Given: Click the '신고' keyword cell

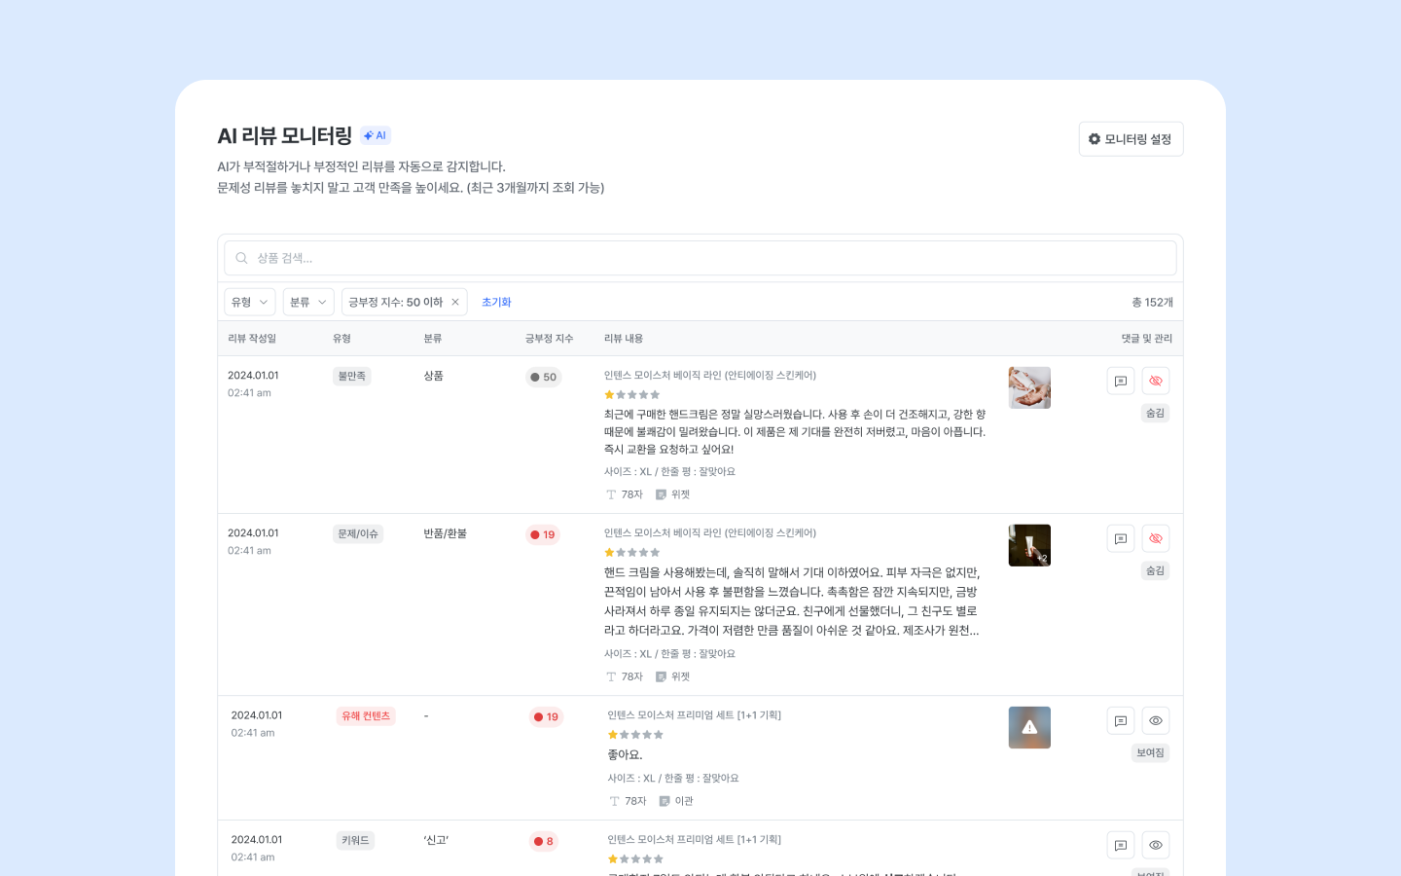Looking at the screenshot, I should (436, 840).
